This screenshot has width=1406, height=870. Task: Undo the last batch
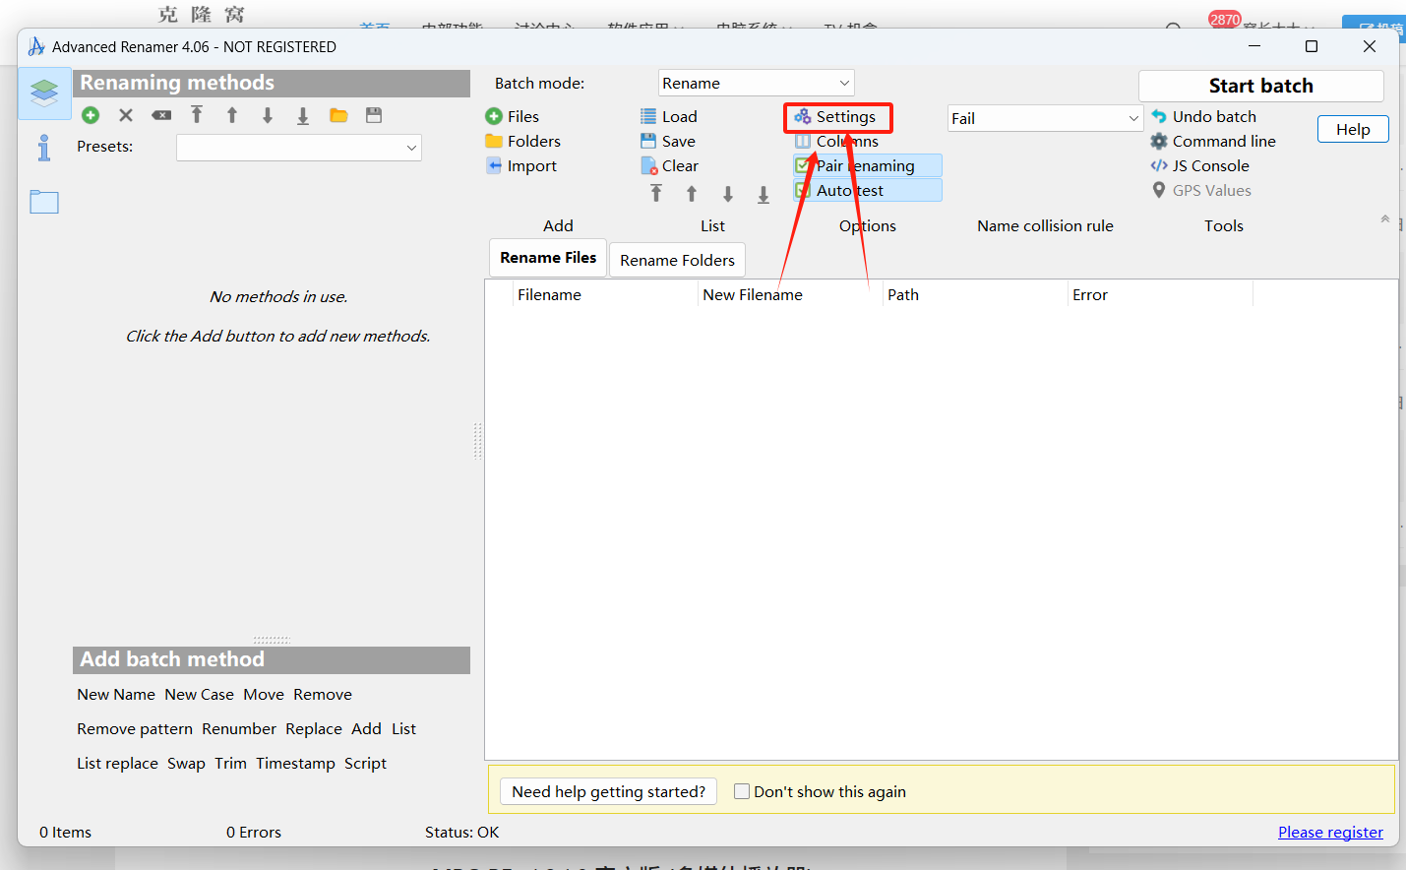point(1203,116)
